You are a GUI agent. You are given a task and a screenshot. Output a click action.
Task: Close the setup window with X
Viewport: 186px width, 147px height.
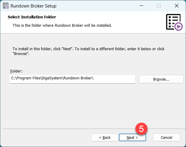tap(177, 6)
